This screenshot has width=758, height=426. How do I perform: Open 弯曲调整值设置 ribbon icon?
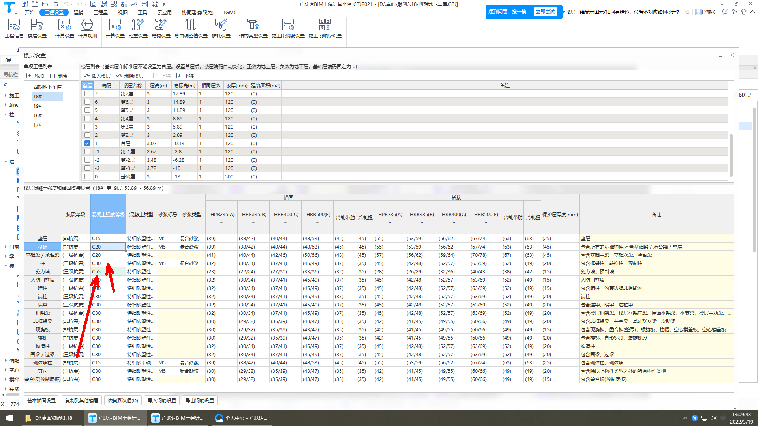pos(191,28)
